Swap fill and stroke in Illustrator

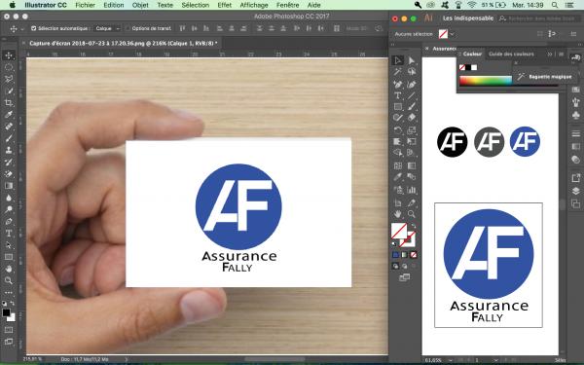[x=414, y=227]
